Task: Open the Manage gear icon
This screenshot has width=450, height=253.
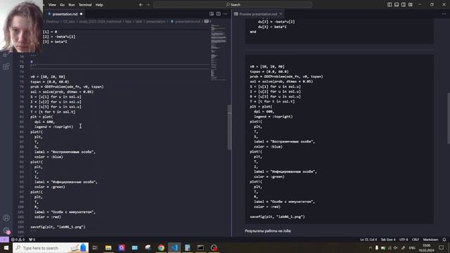Action: tap(6, 231)
